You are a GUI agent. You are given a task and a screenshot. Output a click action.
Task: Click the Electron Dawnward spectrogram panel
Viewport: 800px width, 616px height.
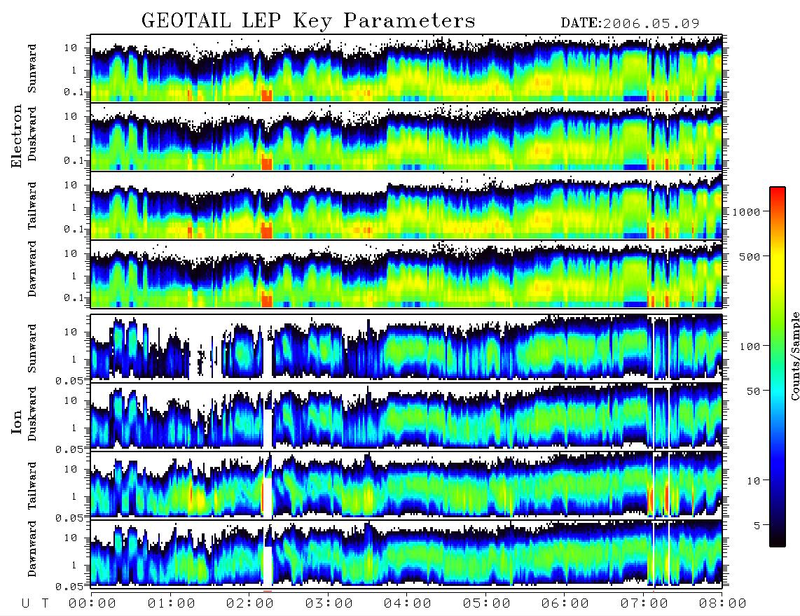click(406, 274)
